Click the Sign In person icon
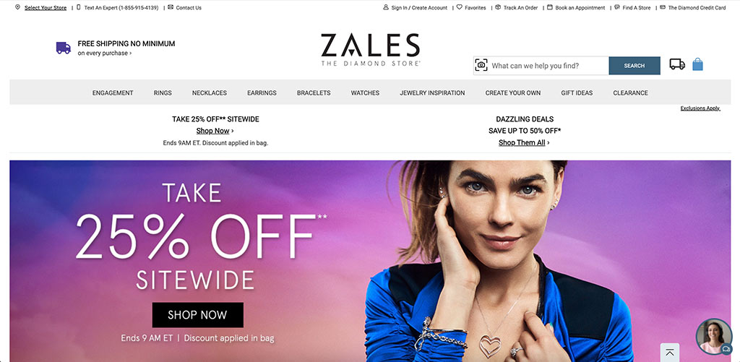Viewport: 740px width, 362px height. [x=386, y=7]
